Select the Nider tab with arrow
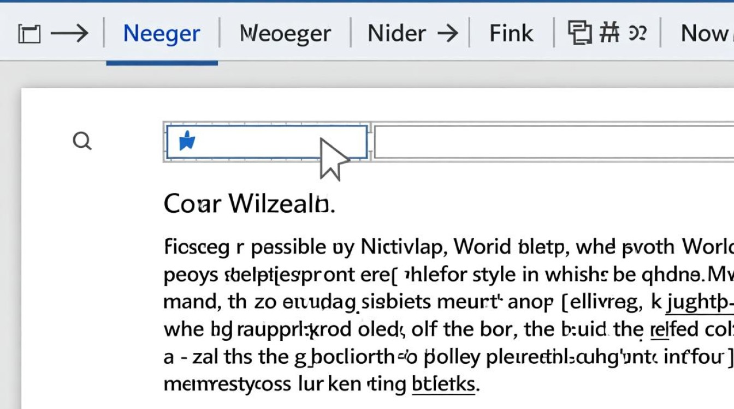 click(412, 34)
